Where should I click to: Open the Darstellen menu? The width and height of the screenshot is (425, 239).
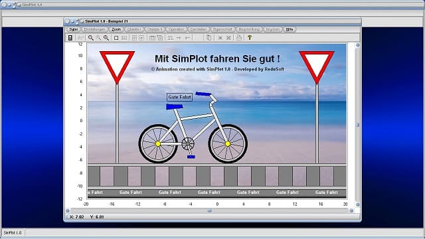pyautogui.click(x=199, y=29)
